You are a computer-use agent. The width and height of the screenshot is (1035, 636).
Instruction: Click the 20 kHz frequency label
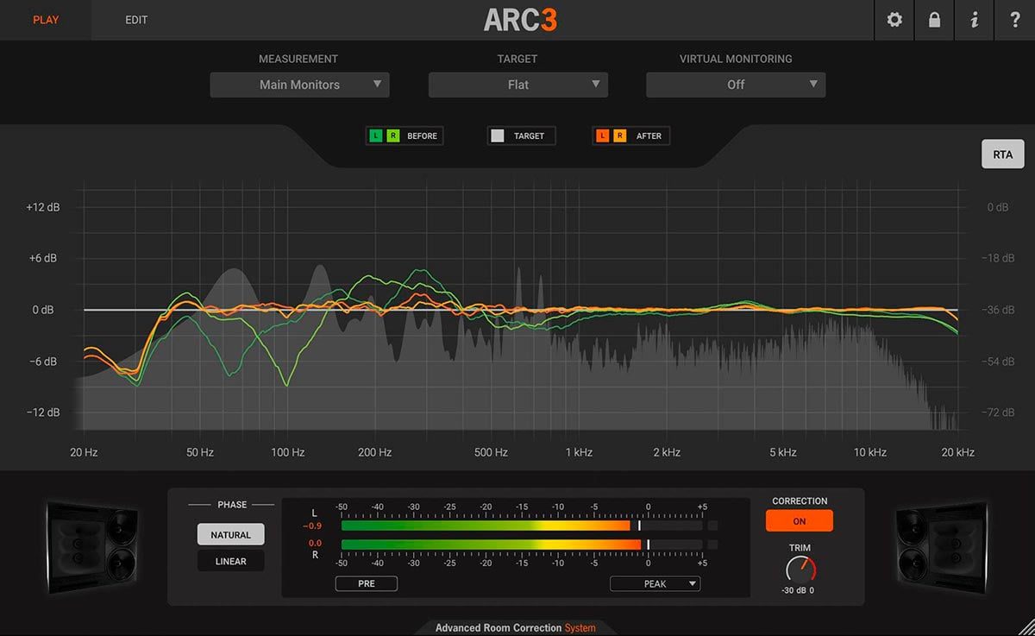point(958,452)
